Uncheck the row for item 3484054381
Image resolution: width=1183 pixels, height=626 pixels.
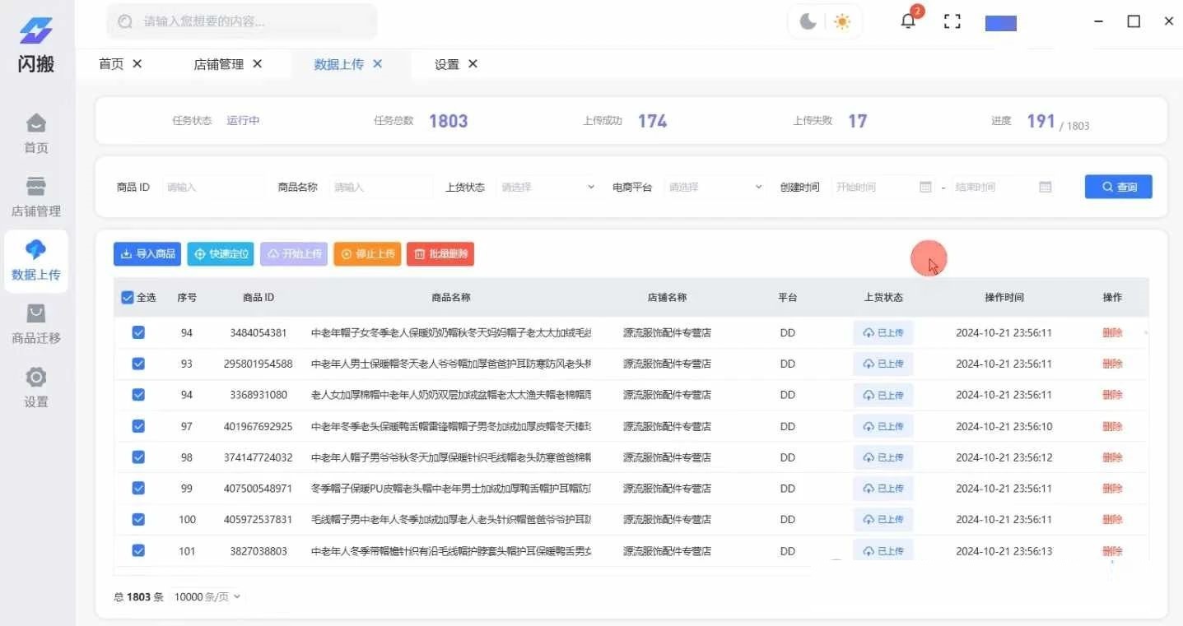click(x=138, y=332)
